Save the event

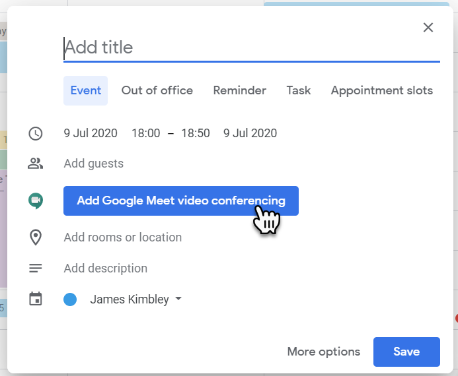point(406,352)
